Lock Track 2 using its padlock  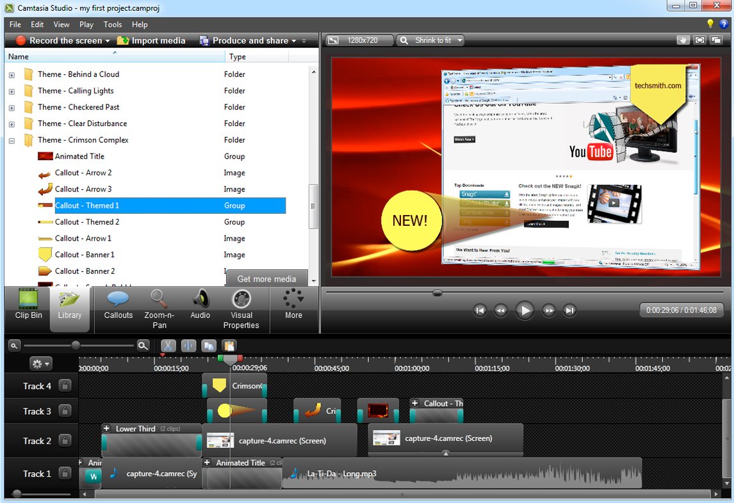(x=65, y=441)
